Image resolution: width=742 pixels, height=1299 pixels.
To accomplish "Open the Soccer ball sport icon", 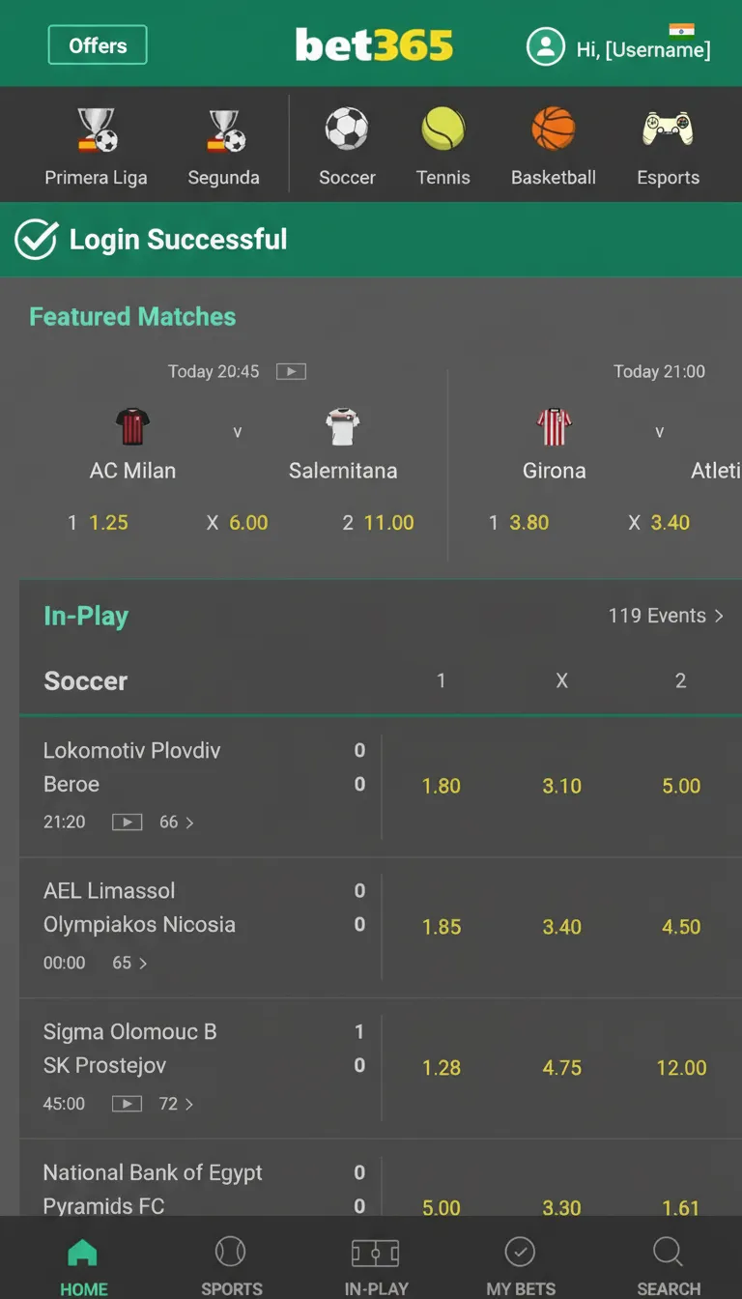I will click(x=347, y=130).
